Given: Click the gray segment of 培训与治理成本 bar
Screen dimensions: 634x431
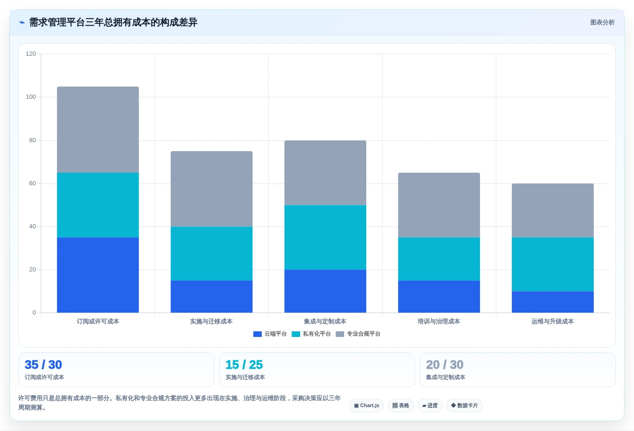Looking at the screenshot, I should 439,205.
